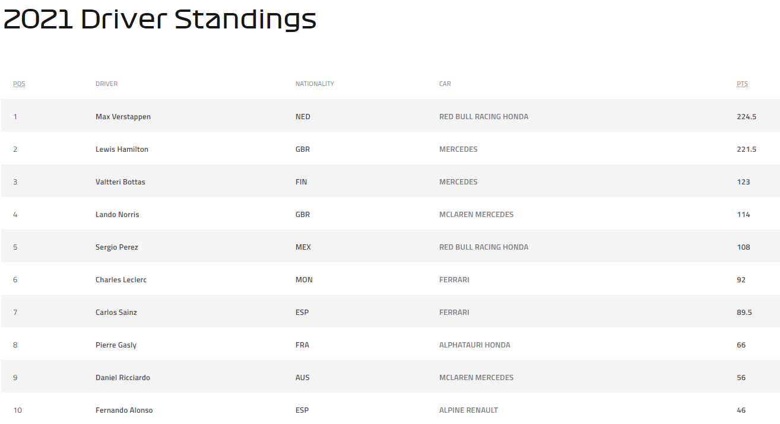The height and width of the screenshot is (424, 780).
Task: Open AlphaTauri Honda team link
Action: pyautogui.click(x=474, y=345)
